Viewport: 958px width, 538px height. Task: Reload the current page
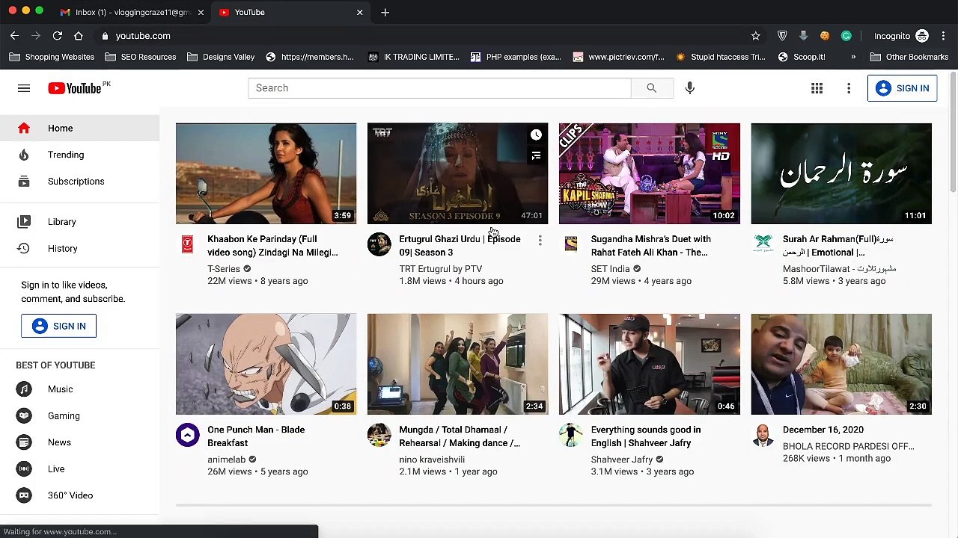57,36
